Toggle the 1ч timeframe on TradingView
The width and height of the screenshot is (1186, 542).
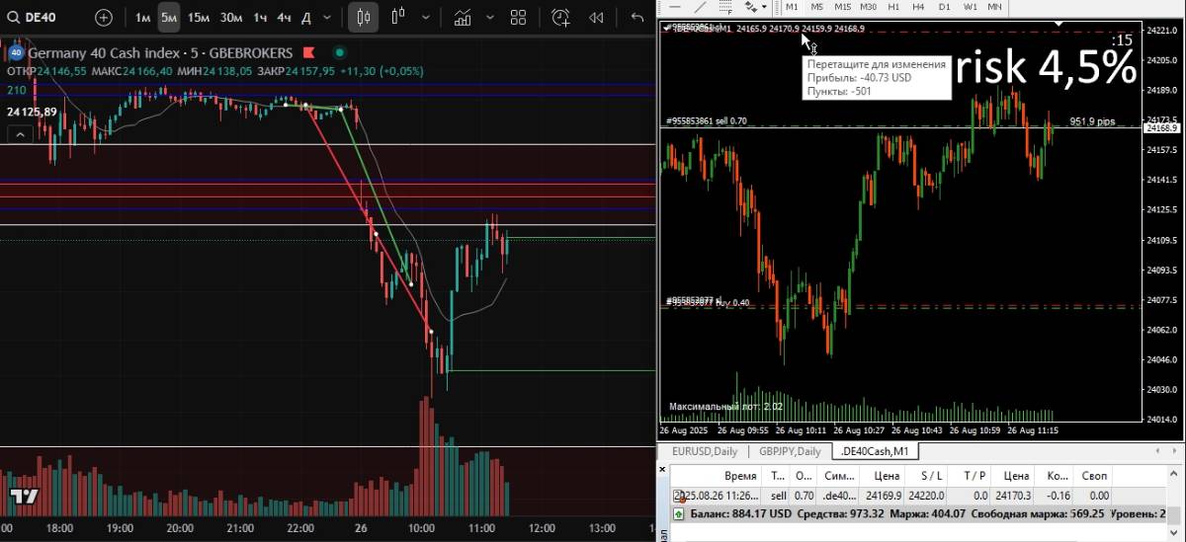(260, 17)
